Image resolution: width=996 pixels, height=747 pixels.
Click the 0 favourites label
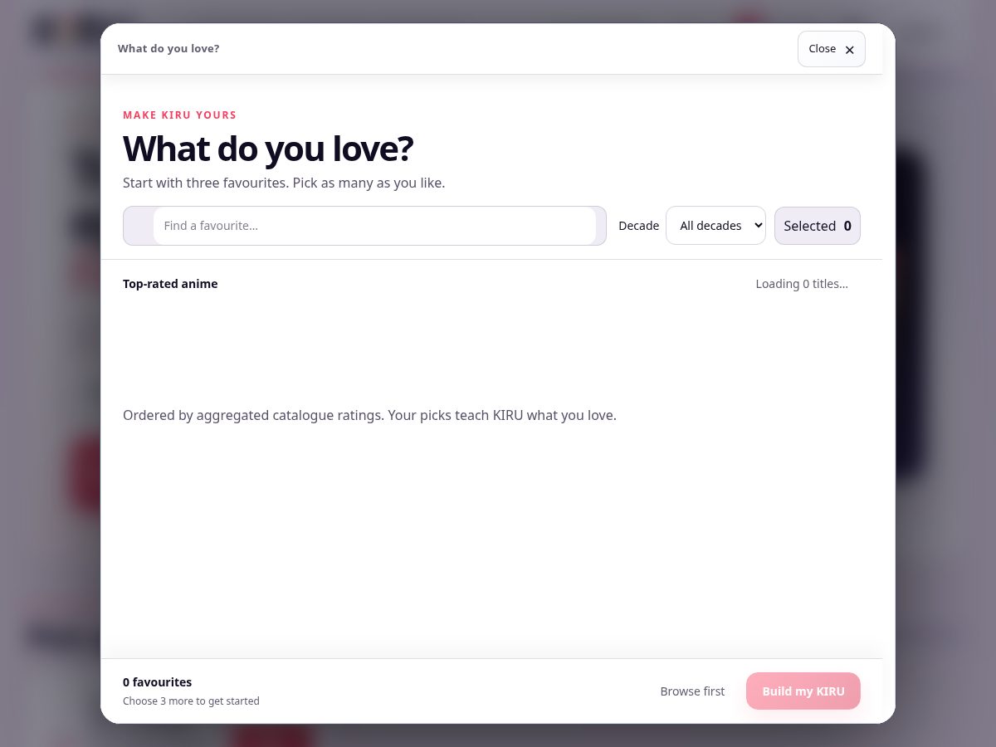coord(157,682)
